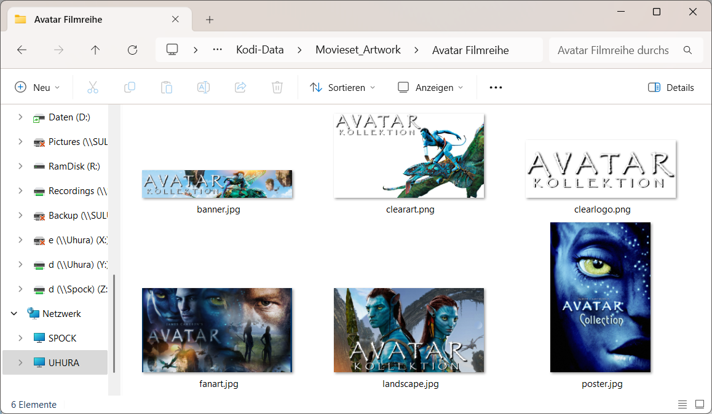Image resolution: width=712 pixels, height=414 pixels.
Task: Click the navigation pane scrollbar thumb
Action: point(114,323)
